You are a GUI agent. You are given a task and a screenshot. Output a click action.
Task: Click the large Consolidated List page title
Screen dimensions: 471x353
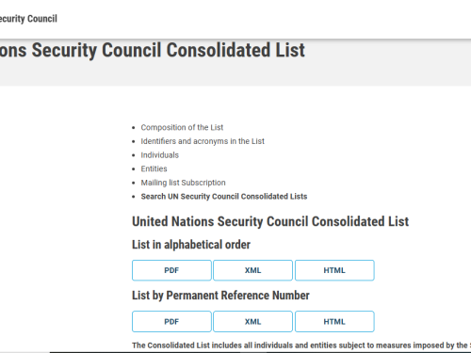click(153, 50)
